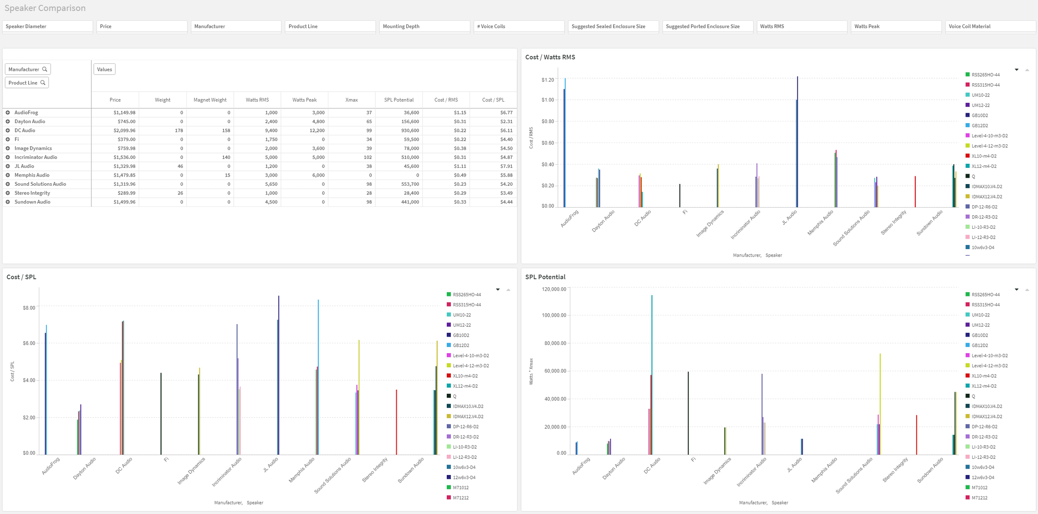Click search icon on Product Line pivot dimension
Screen dimensions: 1038x514
pos(43,82)
